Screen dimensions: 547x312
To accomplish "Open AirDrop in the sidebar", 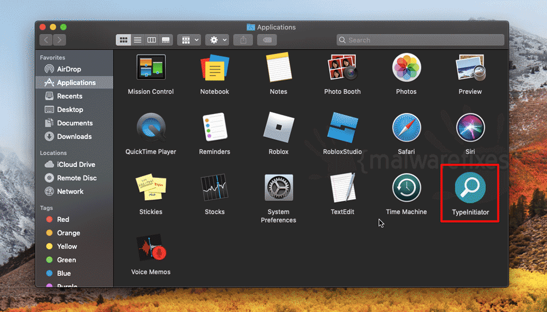I will pyautogui.click(x=74, y=69).
